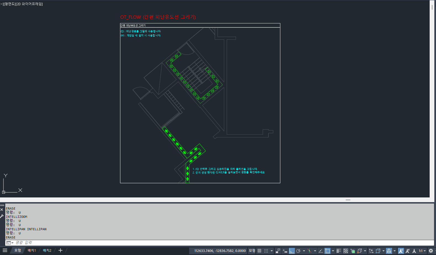Open the layout hamburger menu
The image size is (436, 255).
point(5,250)
